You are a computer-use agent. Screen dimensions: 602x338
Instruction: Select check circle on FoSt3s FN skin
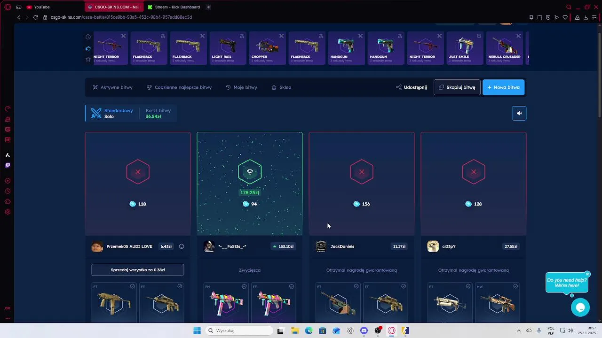point(244,286)
